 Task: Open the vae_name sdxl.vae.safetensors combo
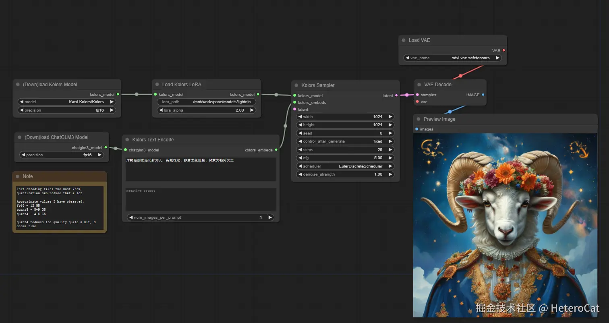tap(453, 58)
